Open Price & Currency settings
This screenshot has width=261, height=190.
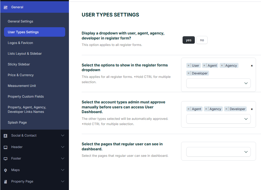pos(21,75)
